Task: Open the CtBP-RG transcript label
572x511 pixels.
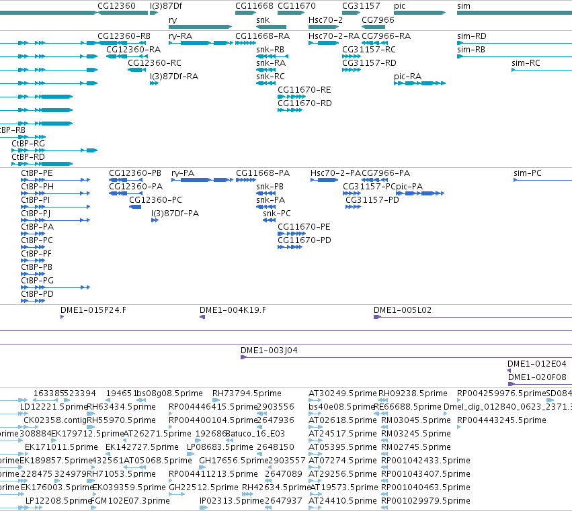Action: click(x=28, y=144)
